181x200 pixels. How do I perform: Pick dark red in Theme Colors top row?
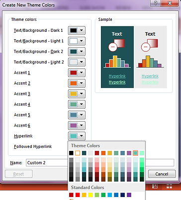pos(97,153)
